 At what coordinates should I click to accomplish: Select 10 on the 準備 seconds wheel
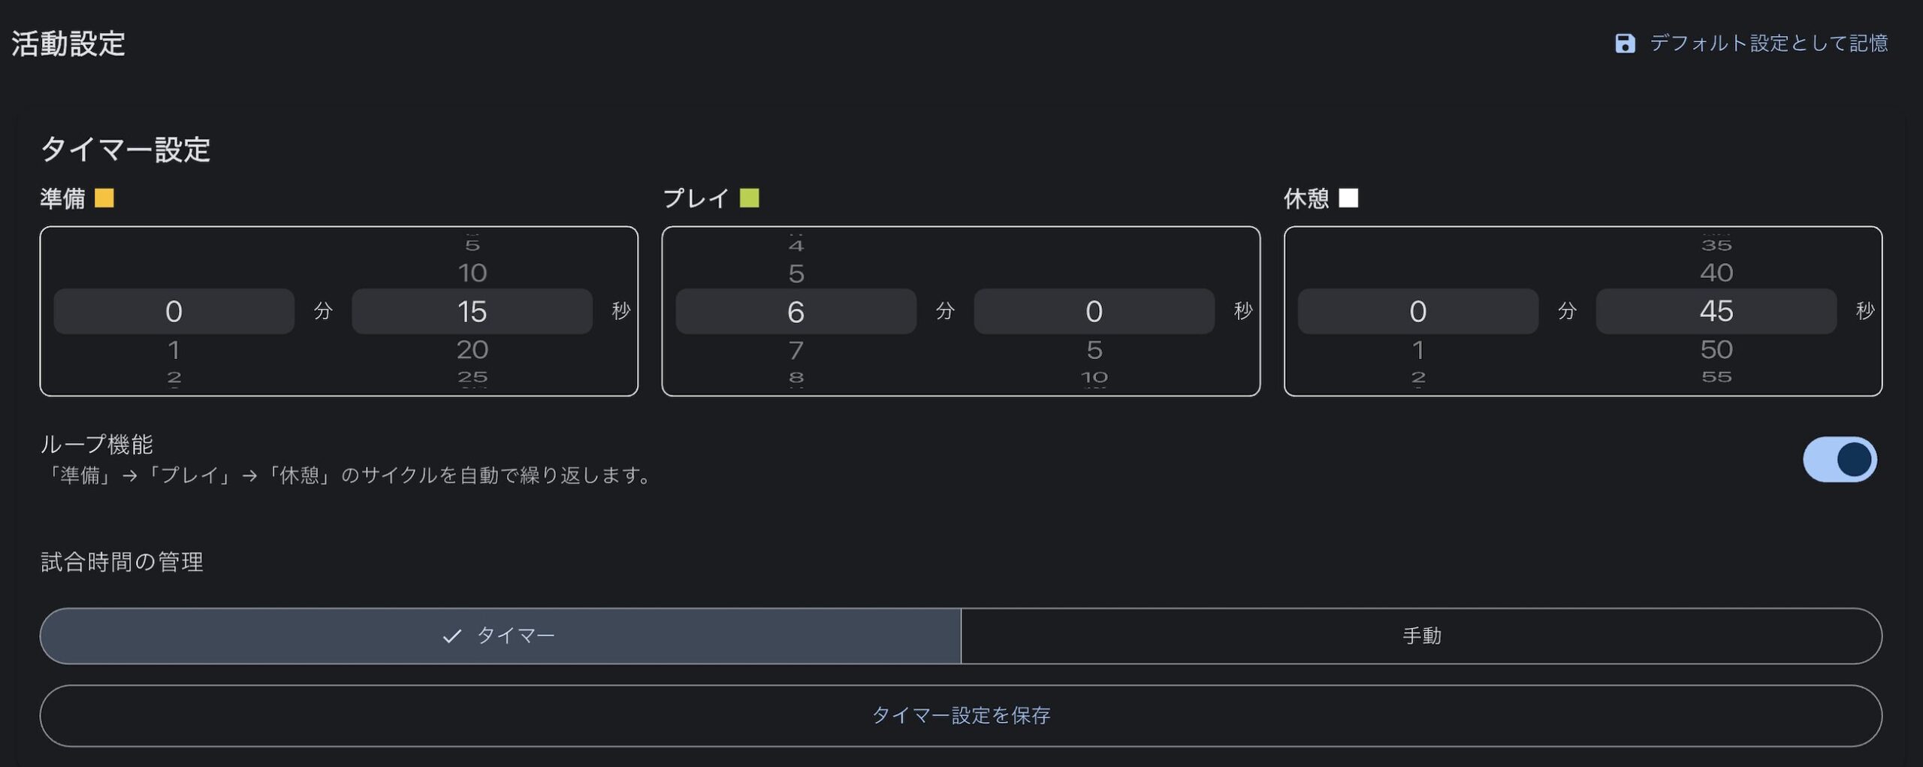(472, 273)
